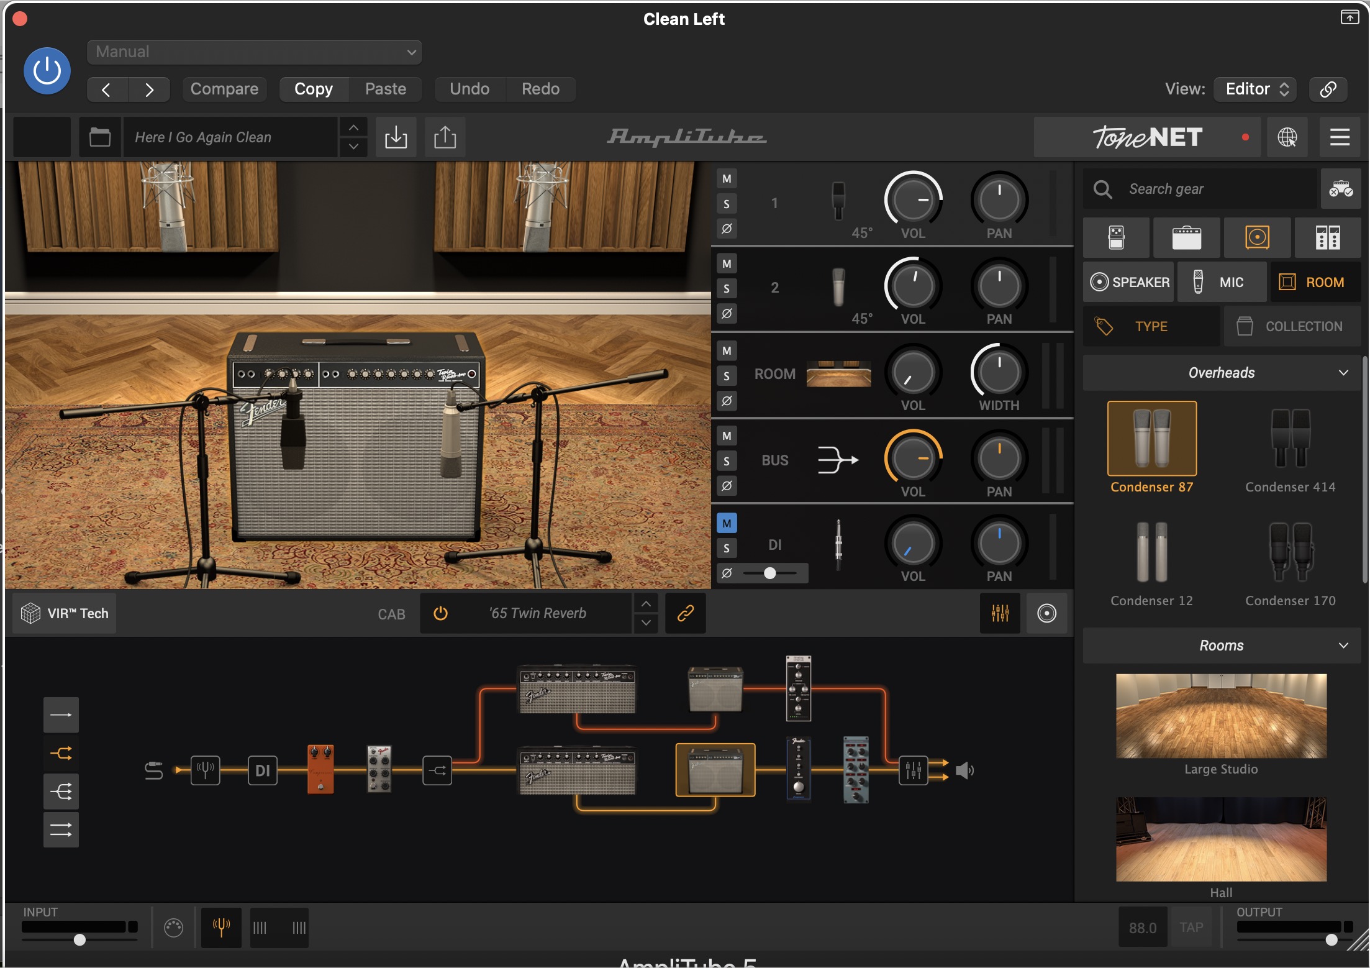1370x968 pixels.
Task: Open the tuner pedal in signal chain
Action: [205, 770]
